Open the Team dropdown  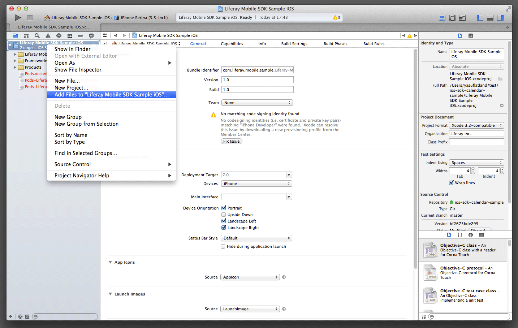[257, 103]
